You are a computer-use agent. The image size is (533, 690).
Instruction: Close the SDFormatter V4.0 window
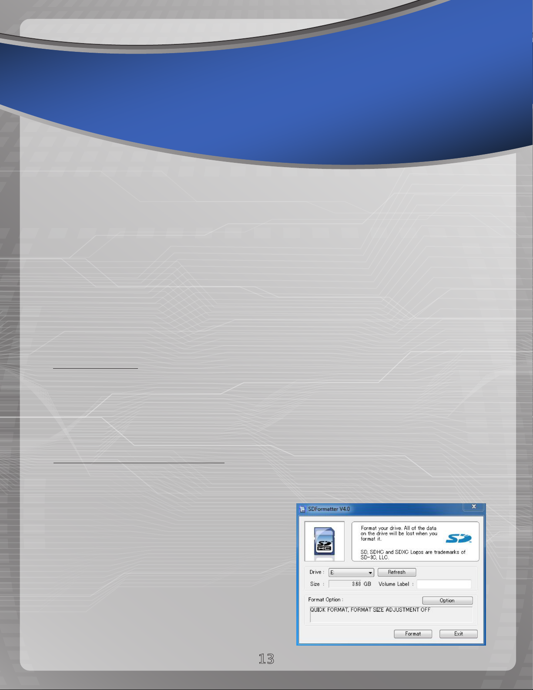[474, 506]
